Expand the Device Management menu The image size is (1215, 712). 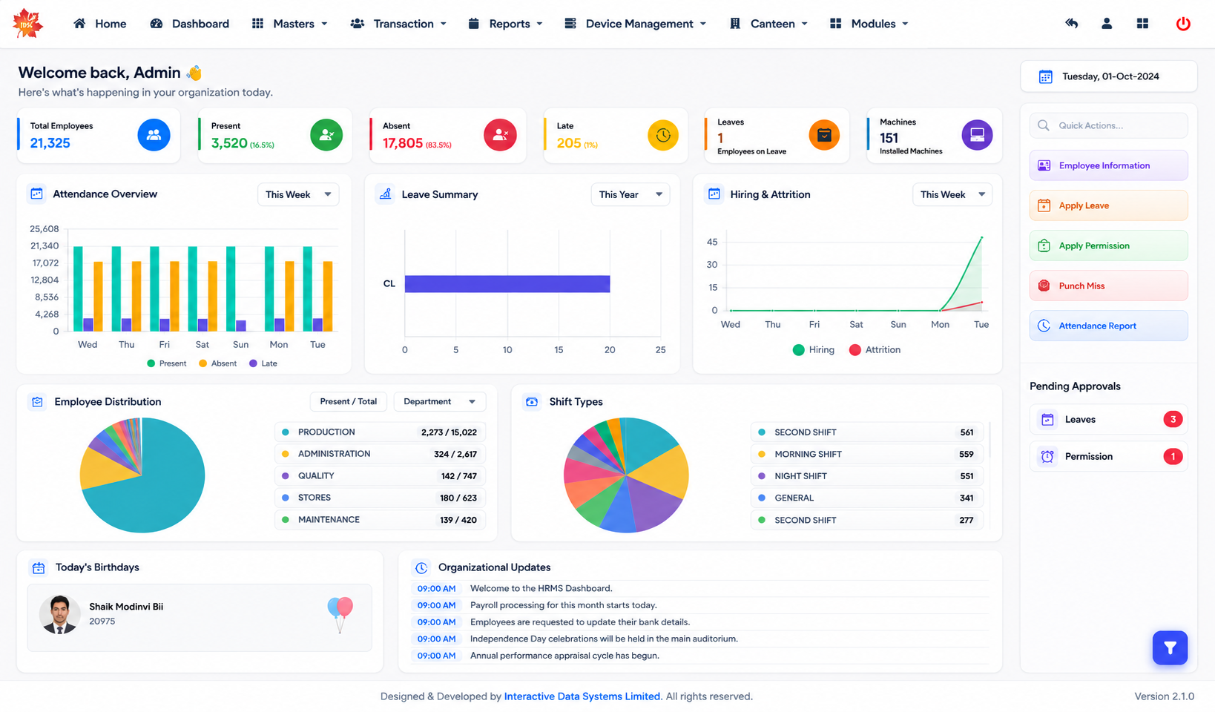point(635,24)
